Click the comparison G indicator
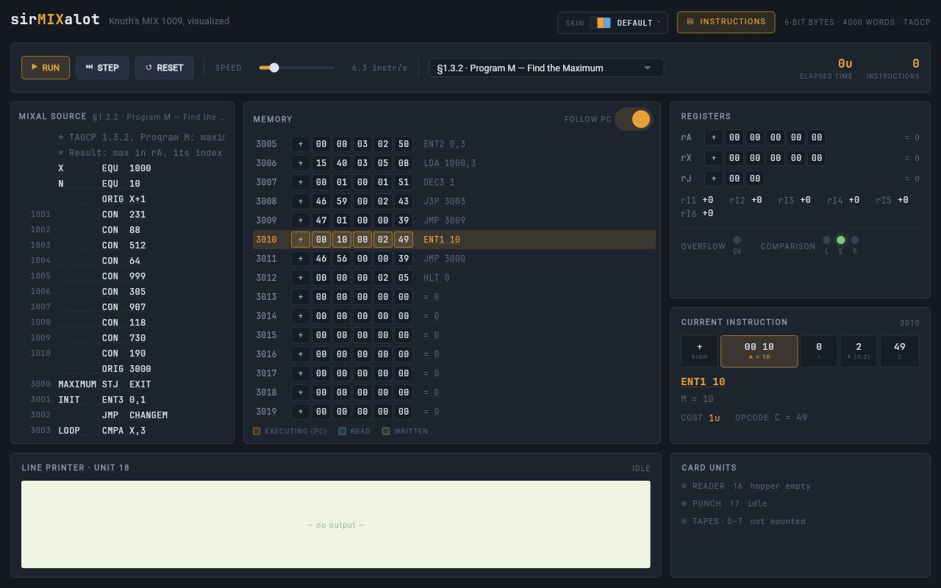The image size is (941, 588). tap(854, 240)
